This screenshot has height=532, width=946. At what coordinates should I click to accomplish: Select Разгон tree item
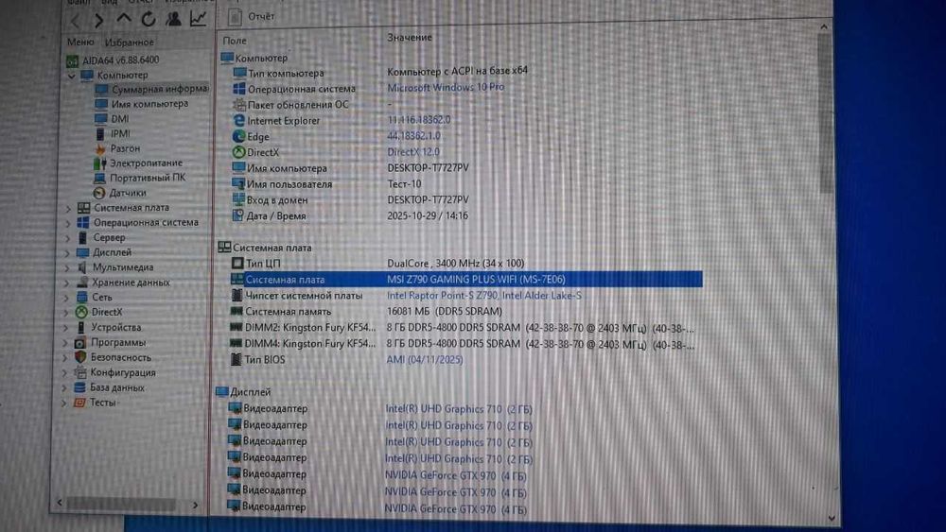click(x=117, y=148)
